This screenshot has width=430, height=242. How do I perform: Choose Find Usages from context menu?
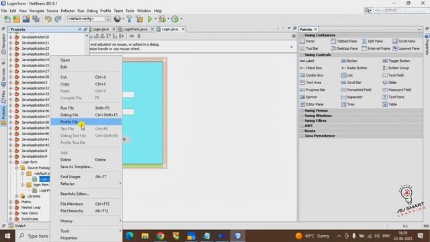pyautogui.click(x=87, y=177)
